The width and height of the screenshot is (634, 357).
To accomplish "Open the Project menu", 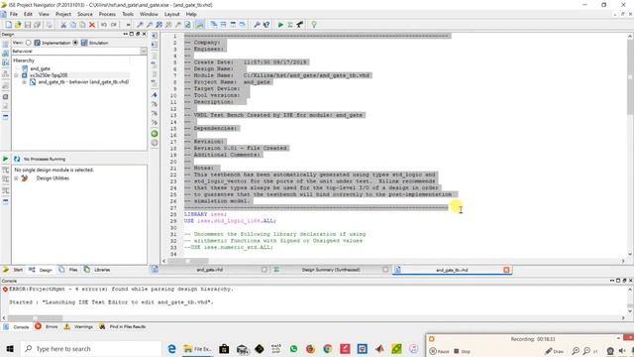I will pos(63,14).
